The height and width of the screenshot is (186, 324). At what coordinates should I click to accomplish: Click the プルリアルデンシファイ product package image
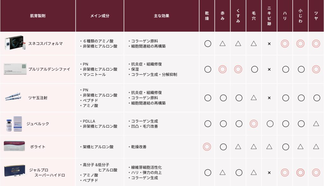coord(15,69)
